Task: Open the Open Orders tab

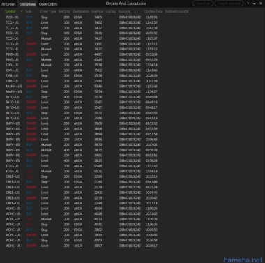Action: pos(48,4)
